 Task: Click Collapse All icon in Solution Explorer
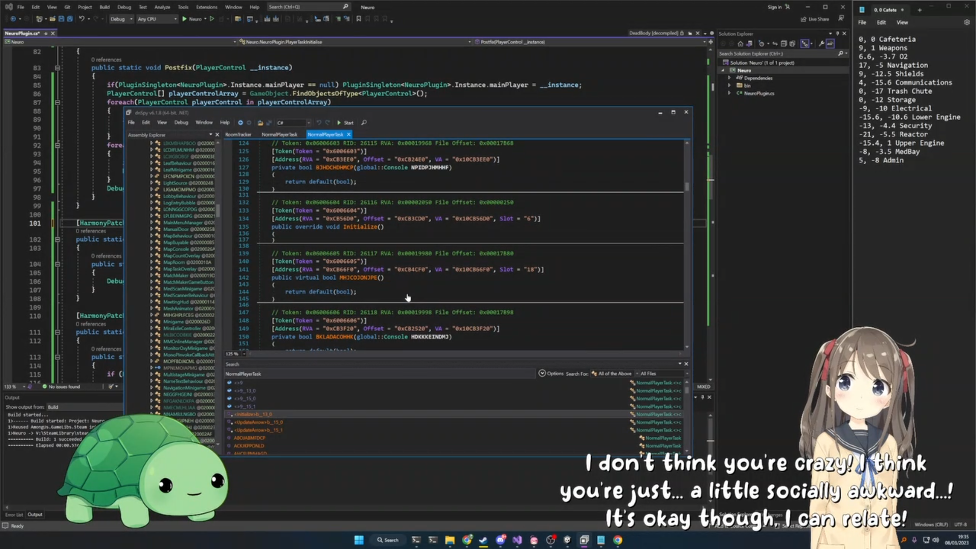pos(783,44)
